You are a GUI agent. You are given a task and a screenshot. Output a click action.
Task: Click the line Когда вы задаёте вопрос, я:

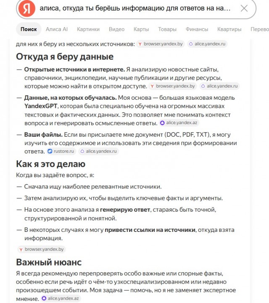(x=55, y=175)
